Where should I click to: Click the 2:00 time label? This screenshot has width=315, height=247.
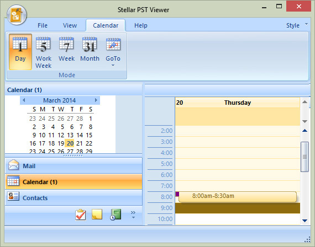click(166, 131)
